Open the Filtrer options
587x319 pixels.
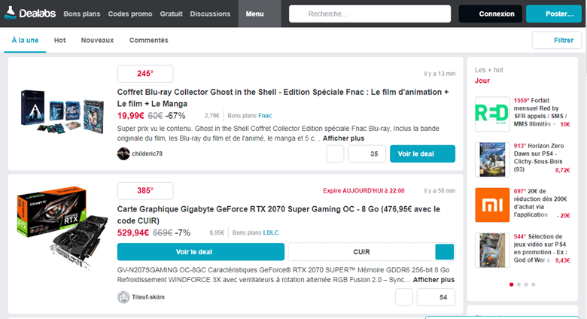[556, 41]
